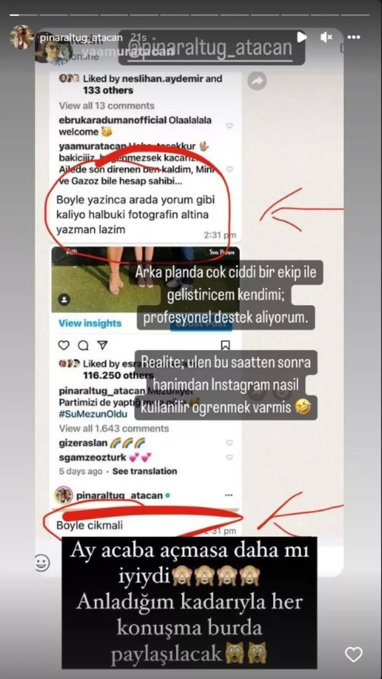Share the post via the paper-plane icon
Screen dimensions: 382x679
[102, 346]
